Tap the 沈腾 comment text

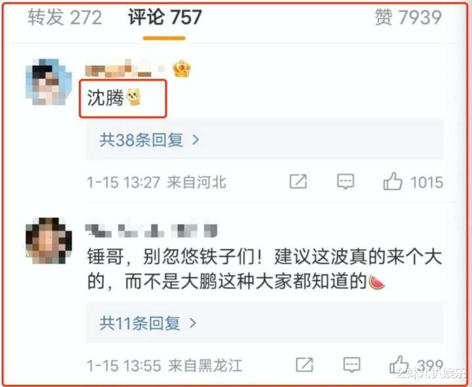pos(105,98)
